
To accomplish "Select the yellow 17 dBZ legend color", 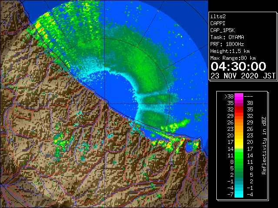I will point(239,142).
